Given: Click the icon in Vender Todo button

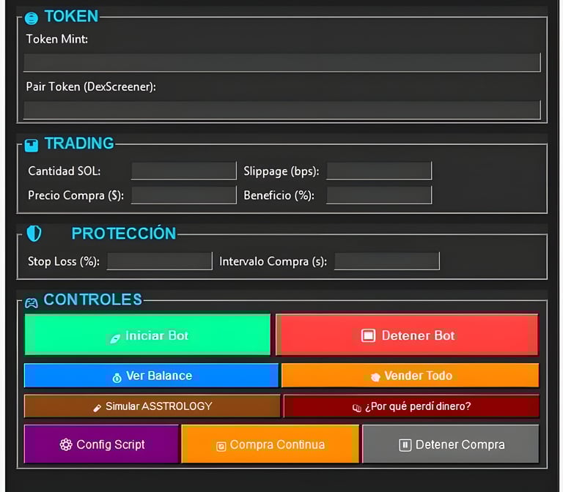Looking at the screenshot, I should coord(375,377).
